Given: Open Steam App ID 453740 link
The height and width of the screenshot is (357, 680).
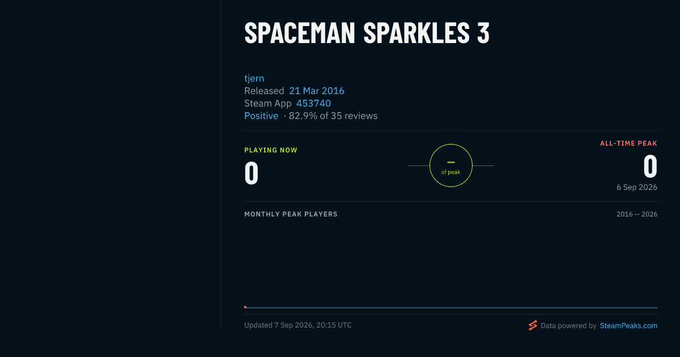Looking at the screenshot, I should tap(313, 103).
